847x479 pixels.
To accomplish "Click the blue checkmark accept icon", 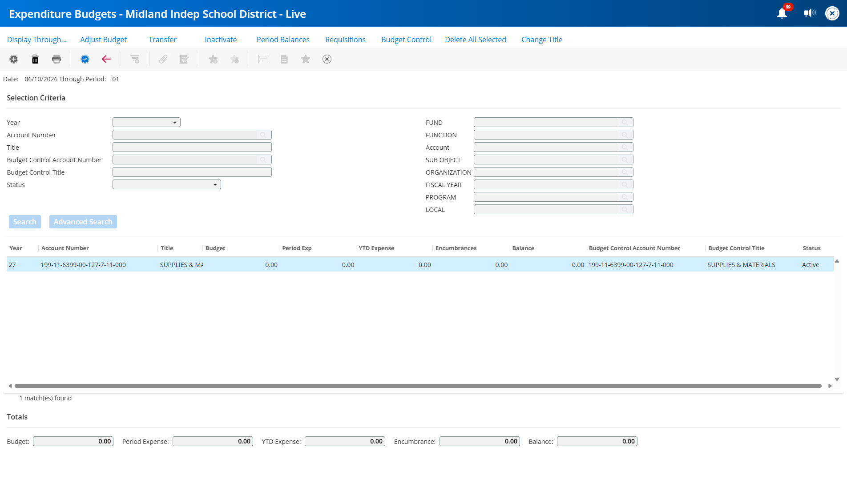I will click(x=85, y=59).
